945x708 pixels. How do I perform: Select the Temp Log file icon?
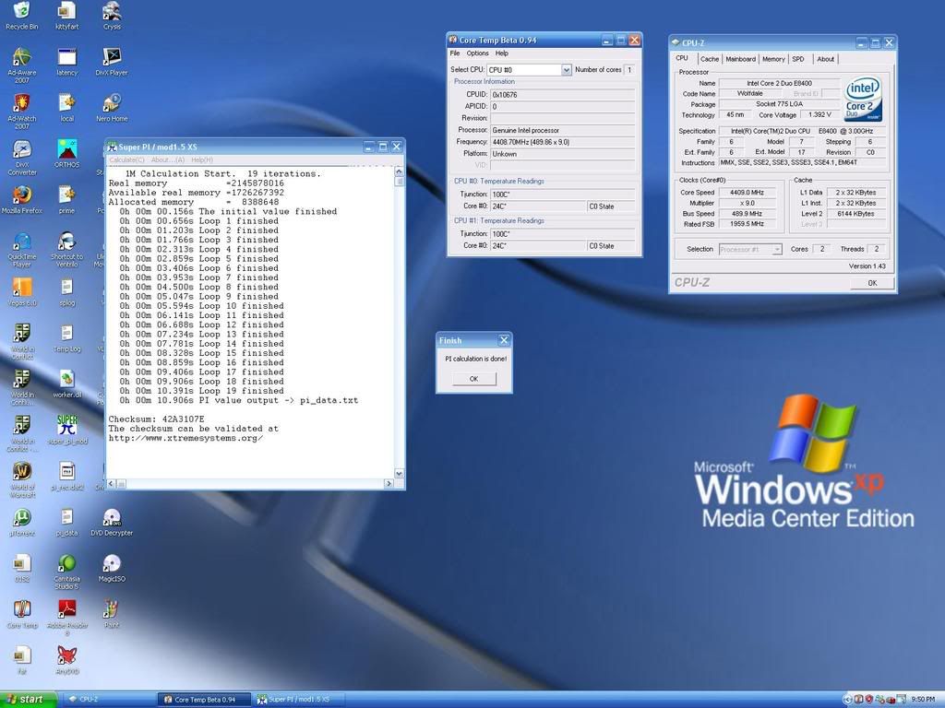coord(66,338)
